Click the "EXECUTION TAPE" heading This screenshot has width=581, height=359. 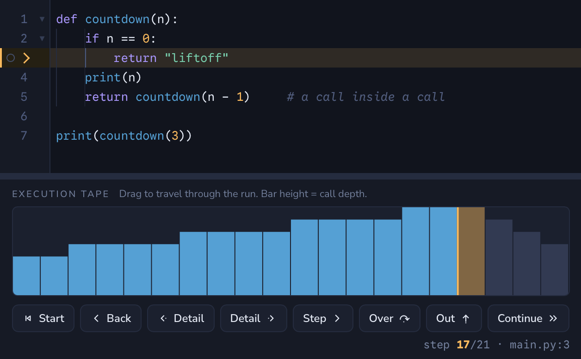coord(61,194)
